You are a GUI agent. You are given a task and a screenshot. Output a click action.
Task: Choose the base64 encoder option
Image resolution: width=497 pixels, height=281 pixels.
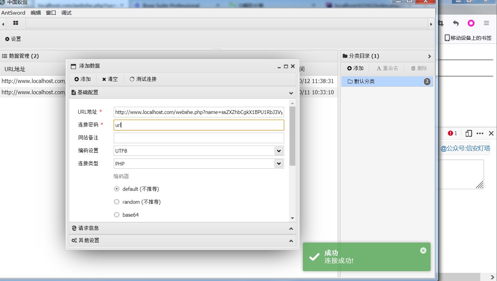coord(117,215)
